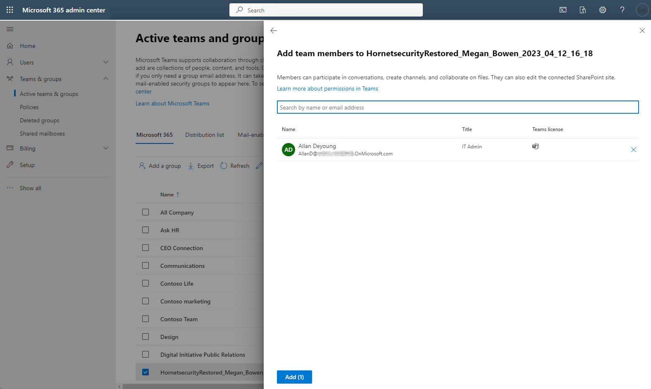651x389 pixels.
Task: Click the Add a group icon
Action: (142, 166)
